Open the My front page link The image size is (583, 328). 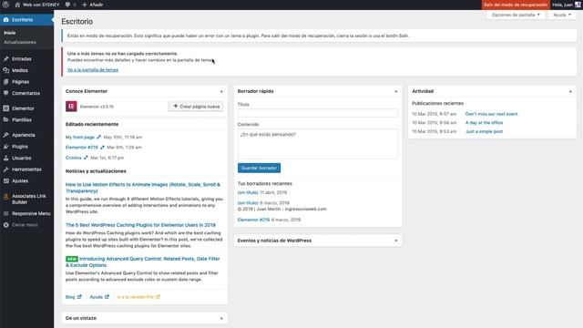(80, 138)
